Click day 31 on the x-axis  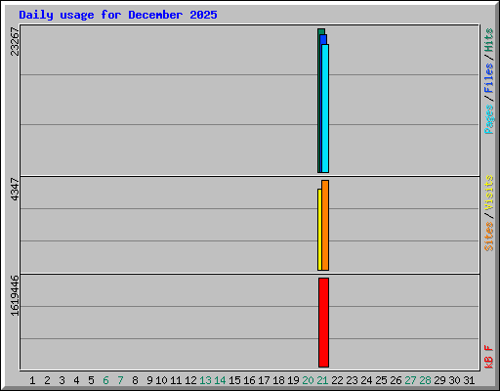click(469, 380)
